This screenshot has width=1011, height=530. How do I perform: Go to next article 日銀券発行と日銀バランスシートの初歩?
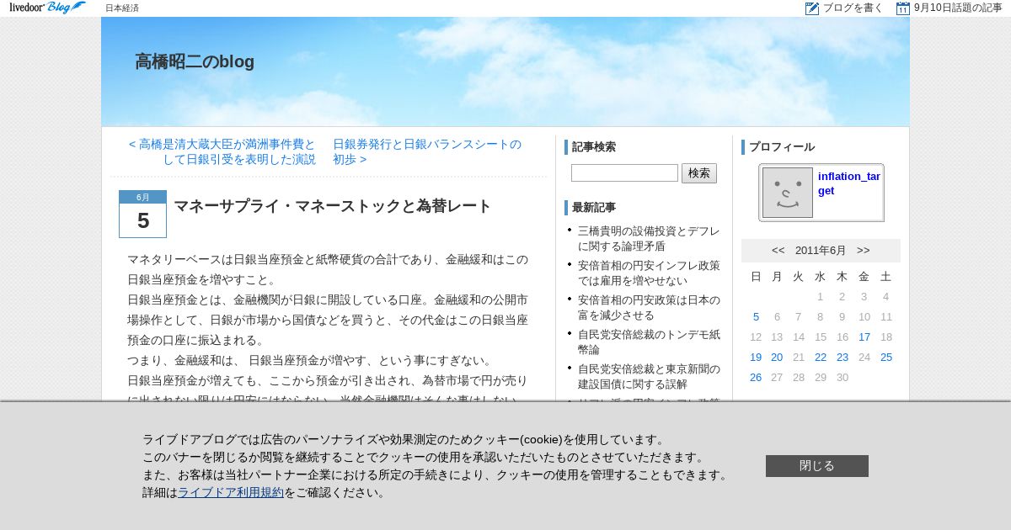[427, 151]
